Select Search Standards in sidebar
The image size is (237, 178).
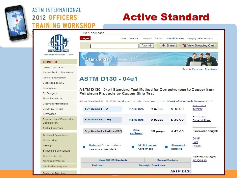pyautogui.click(x=53, y=67)
